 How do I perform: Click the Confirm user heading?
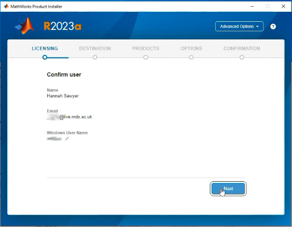[x=64, y=74]
